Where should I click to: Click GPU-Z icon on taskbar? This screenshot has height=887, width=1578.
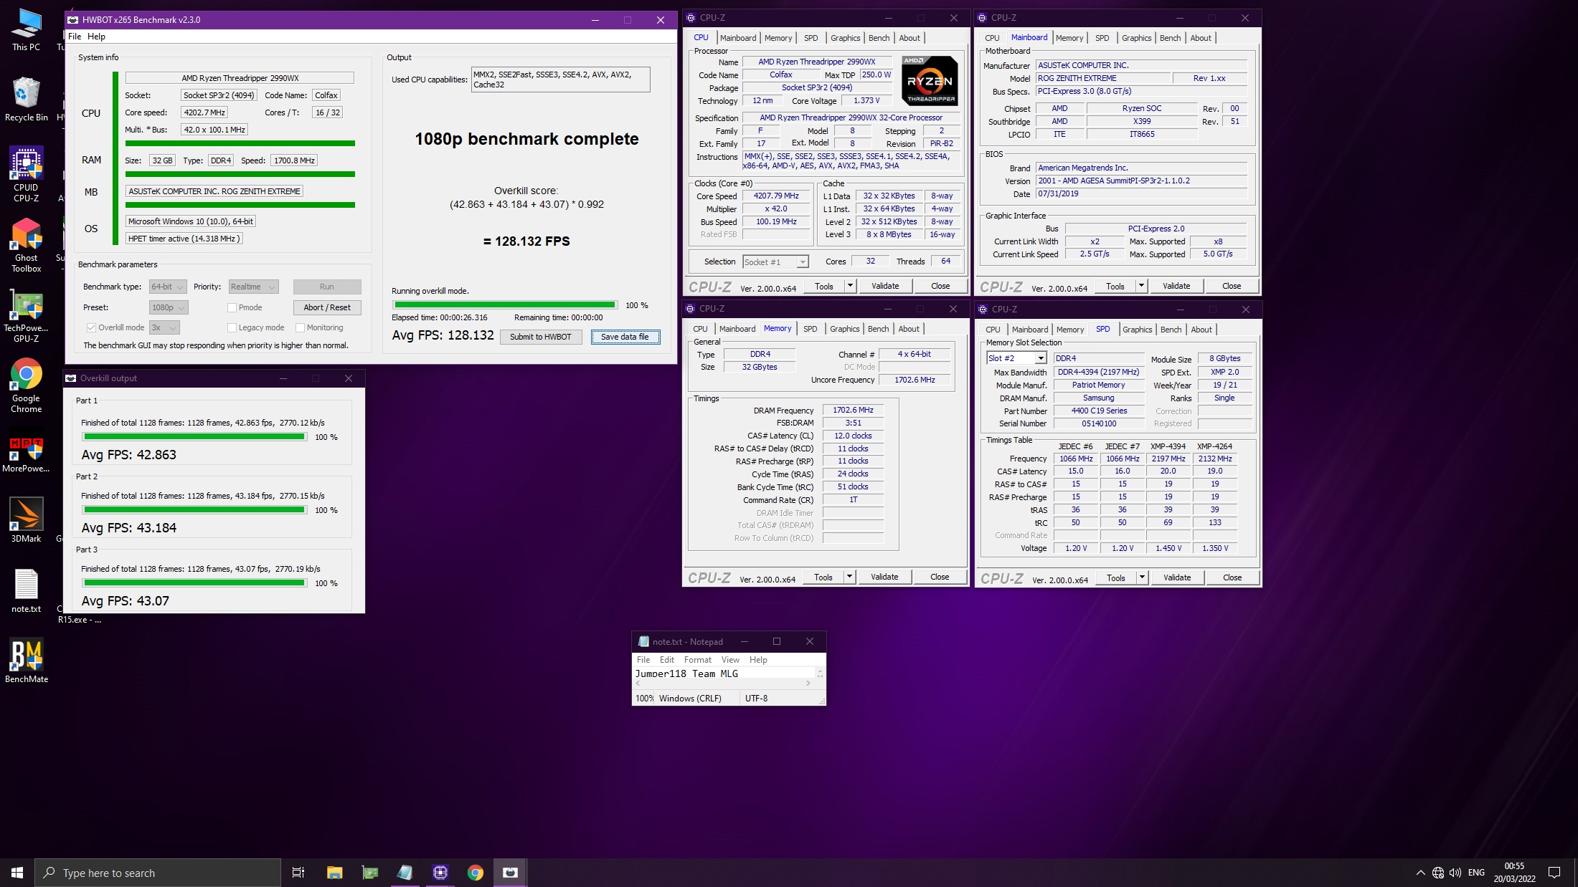point(369,872)
